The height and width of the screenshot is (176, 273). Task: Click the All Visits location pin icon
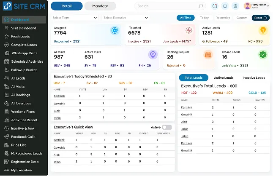153,55
